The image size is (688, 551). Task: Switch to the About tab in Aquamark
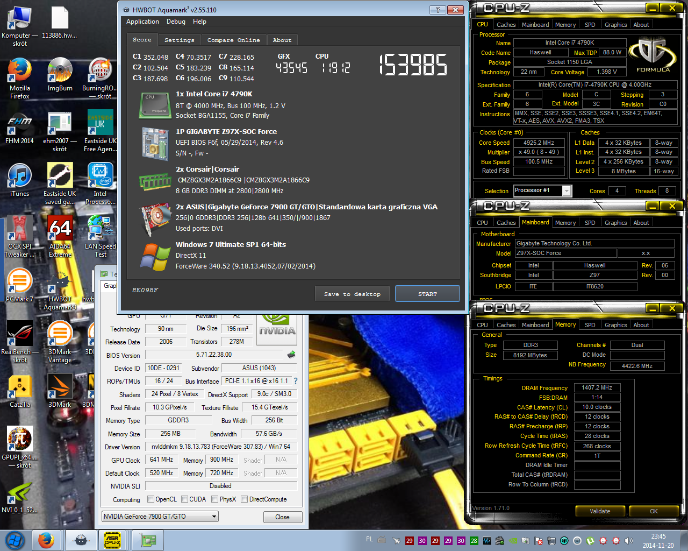(x=282, y=40)
